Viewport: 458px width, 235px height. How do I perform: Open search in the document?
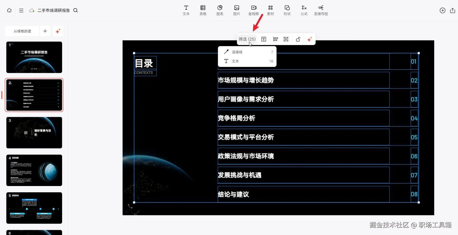(x=76, y=10)
